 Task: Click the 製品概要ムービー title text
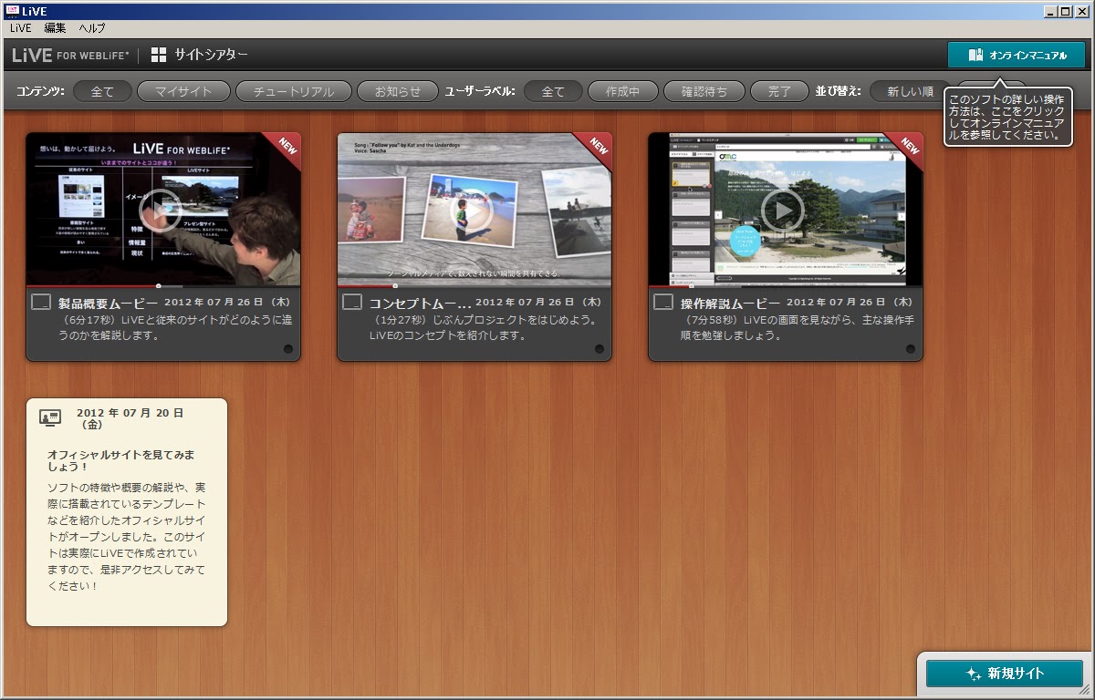click(x=109, y=303)
